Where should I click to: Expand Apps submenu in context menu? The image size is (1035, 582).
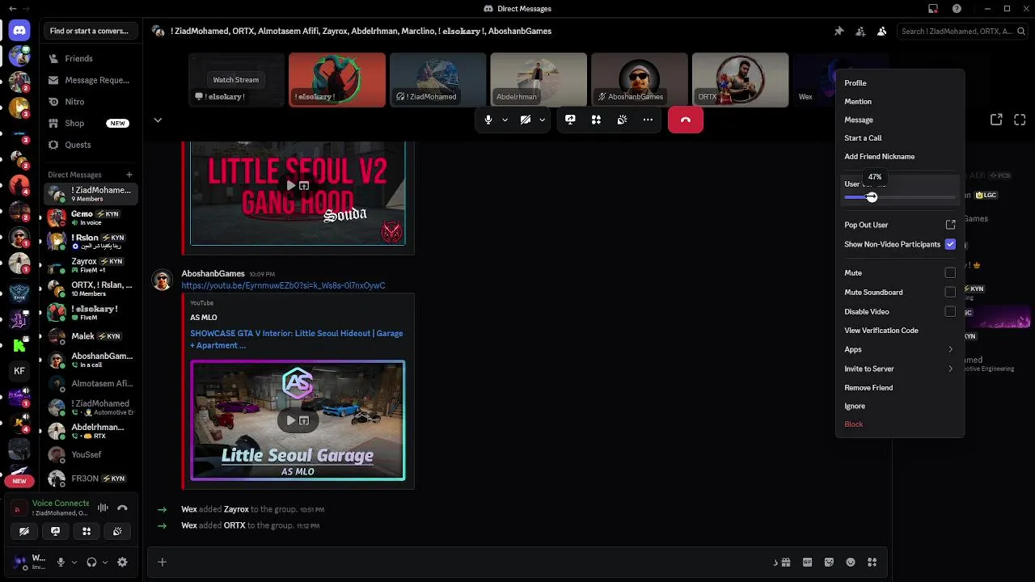click(899, 349)
